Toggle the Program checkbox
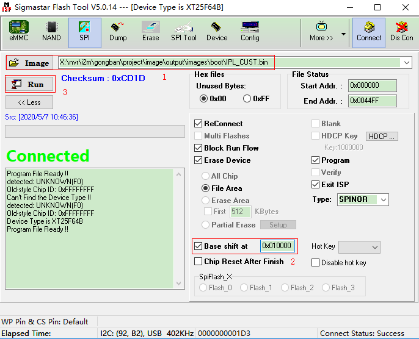419x339 pixels. [x=315, y=160]
